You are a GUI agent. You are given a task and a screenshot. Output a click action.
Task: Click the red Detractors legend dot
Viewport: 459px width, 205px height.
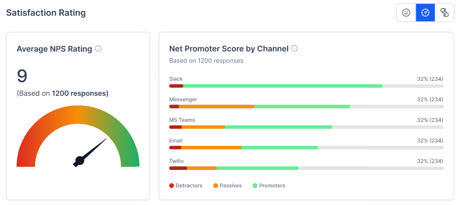172,185
